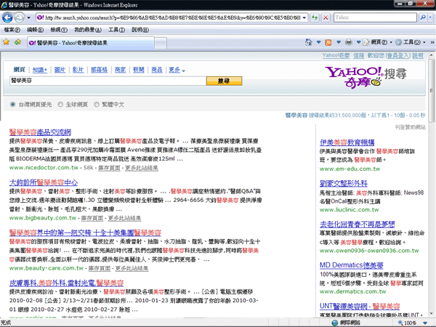This screenshot has width=436, height=327.
Task: Switch to 商品 search category
Action: pyautogui.click(x=157, y=70)
